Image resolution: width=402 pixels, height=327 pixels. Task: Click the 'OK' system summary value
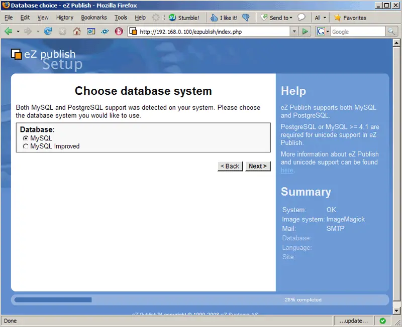coord(331,210)
